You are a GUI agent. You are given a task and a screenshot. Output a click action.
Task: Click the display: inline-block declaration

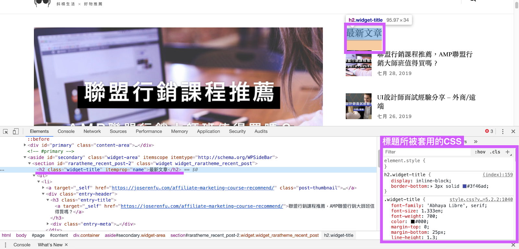point(421,181)
